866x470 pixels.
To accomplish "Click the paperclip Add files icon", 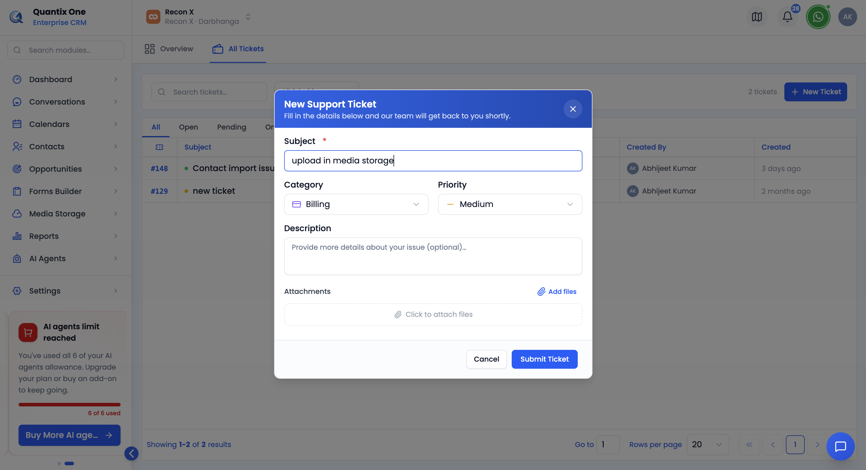I will tap(541, 291).
